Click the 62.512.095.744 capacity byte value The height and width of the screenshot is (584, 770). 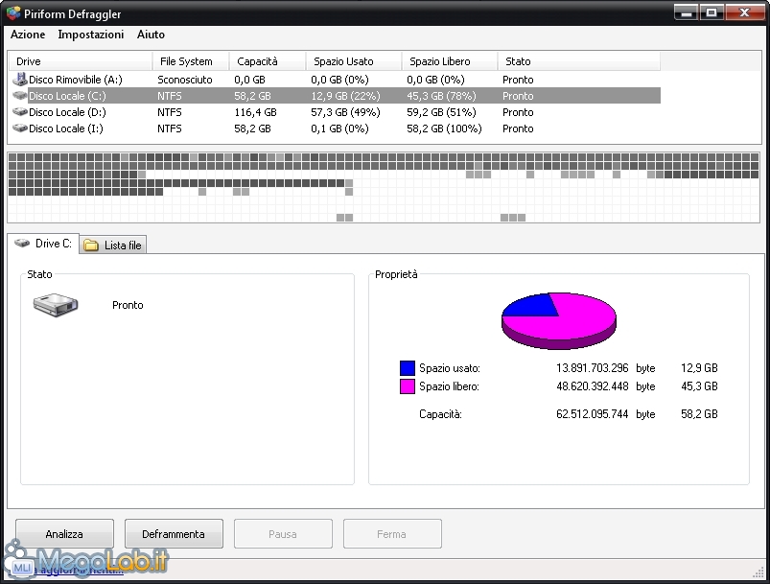(593, 414)
